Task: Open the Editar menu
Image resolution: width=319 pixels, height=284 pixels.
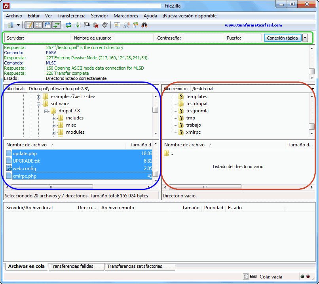Action: pos(34,16)
